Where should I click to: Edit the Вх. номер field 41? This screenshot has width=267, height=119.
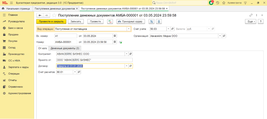click(66, 36)
